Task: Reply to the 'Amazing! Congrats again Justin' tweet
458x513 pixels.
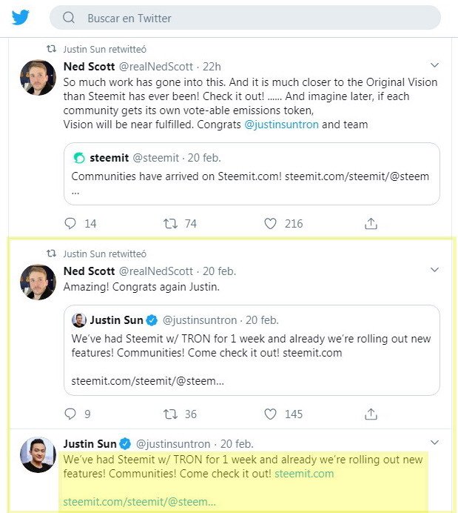Action: (70, 414)
